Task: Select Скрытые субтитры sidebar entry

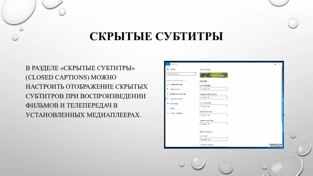Action: pos(175,99)
